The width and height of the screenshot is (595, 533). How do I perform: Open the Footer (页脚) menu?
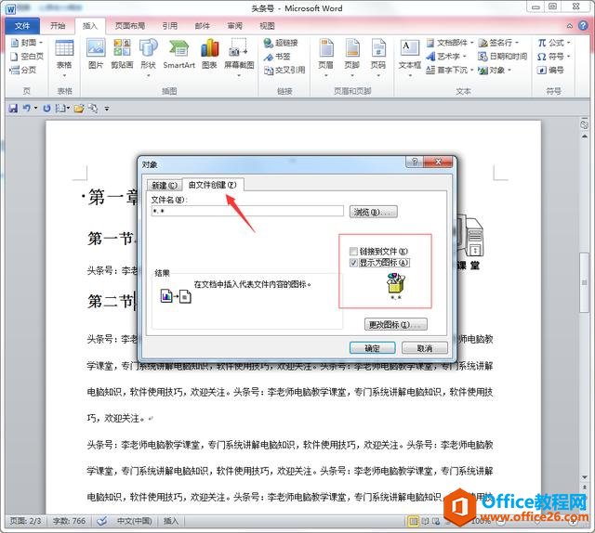click(x=352, y=58)
